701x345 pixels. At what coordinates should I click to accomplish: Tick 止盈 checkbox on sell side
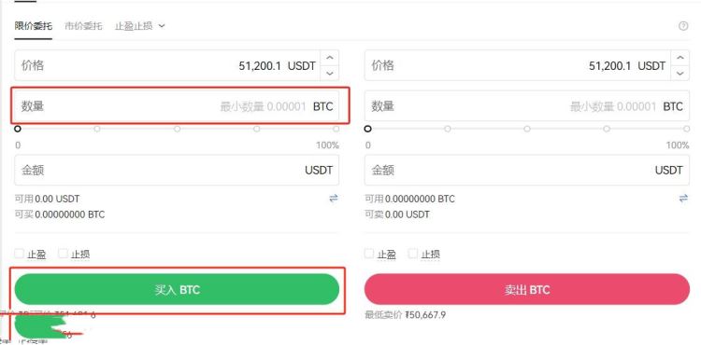[369, 254]
